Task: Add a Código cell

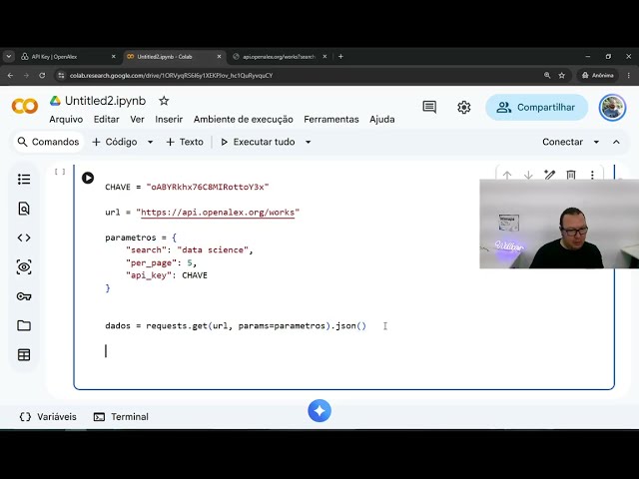Action: pos(115,142)
